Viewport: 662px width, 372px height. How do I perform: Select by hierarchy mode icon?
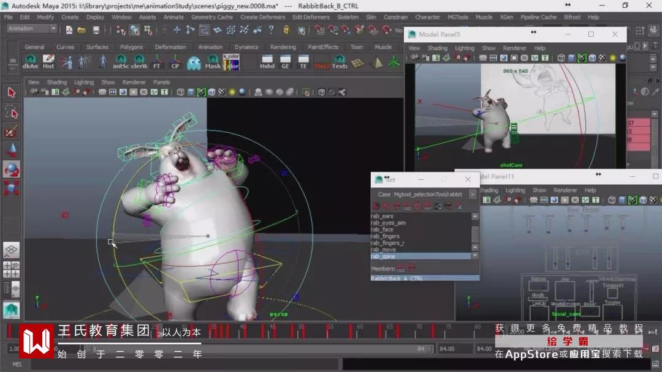(121, 30)
